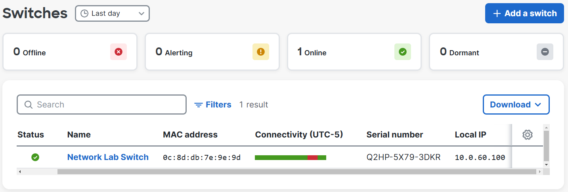
Task: Click the magnifier icon in search box
Action: coord(29,105)
